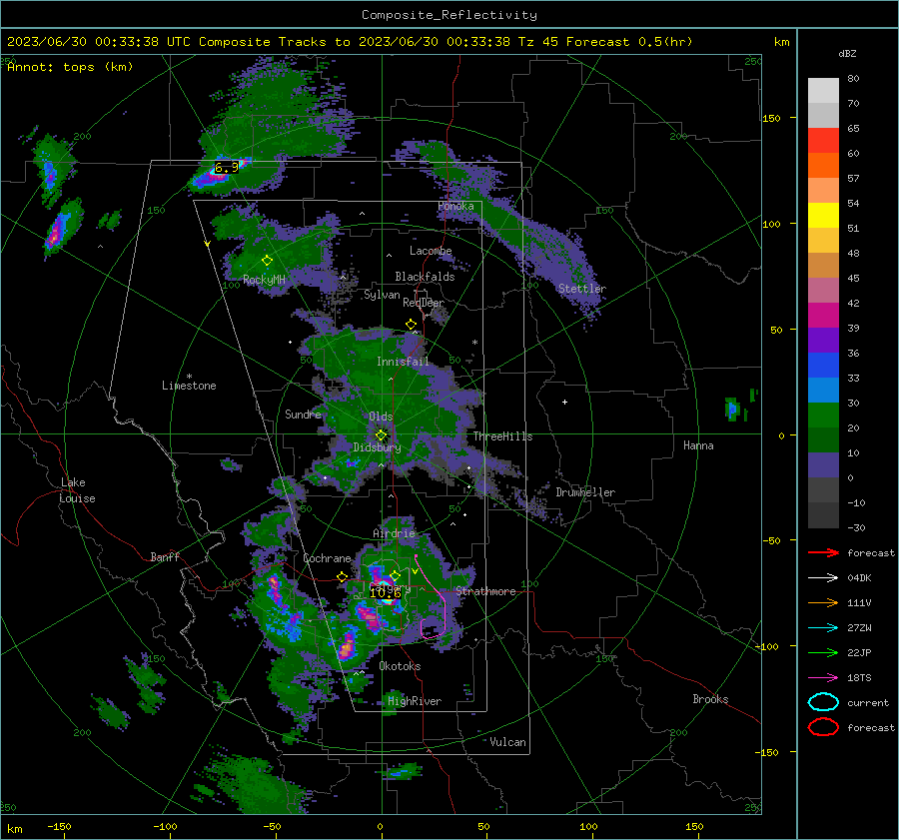
Task: Pick the 65 dBZ red swatch
Action: pyautogui.click(x=823, y=140)
